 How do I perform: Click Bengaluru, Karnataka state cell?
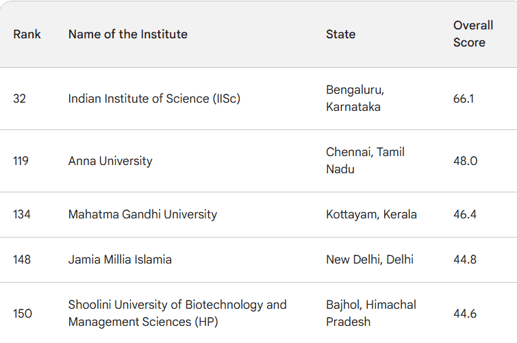355,99
